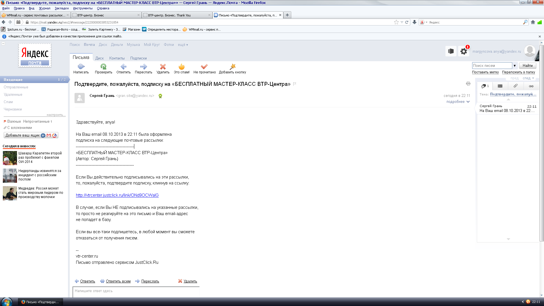Open the settings gear icon
This screenshot has width=544, height=306.
[x=464, y=51]
